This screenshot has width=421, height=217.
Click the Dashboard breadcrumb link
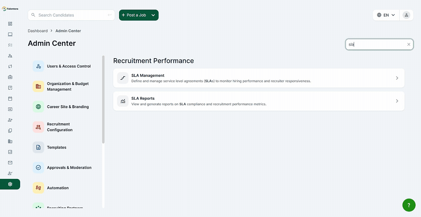click(x=37, y=31)
